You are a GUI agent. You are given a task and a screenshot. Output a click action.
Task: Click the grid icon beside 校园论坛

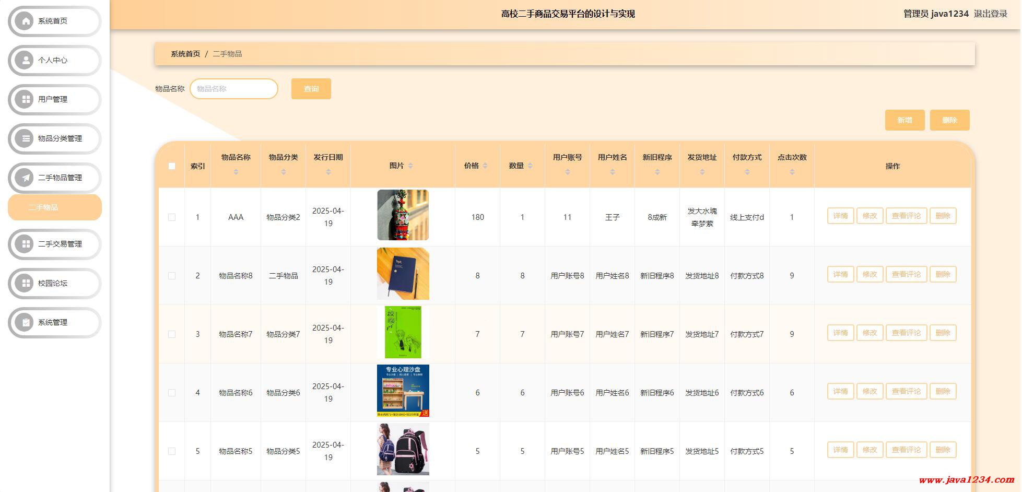[25, 283]
